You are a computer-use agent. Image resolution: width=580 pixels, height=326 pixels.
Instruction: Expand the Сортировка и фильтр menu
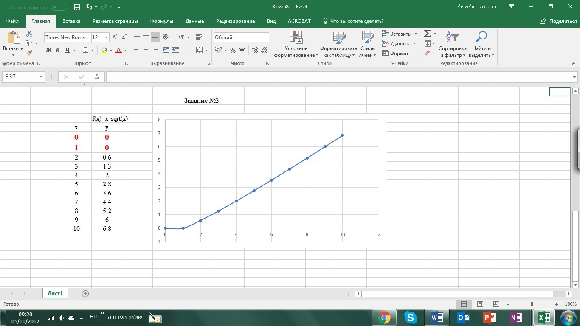pos(453,44)
